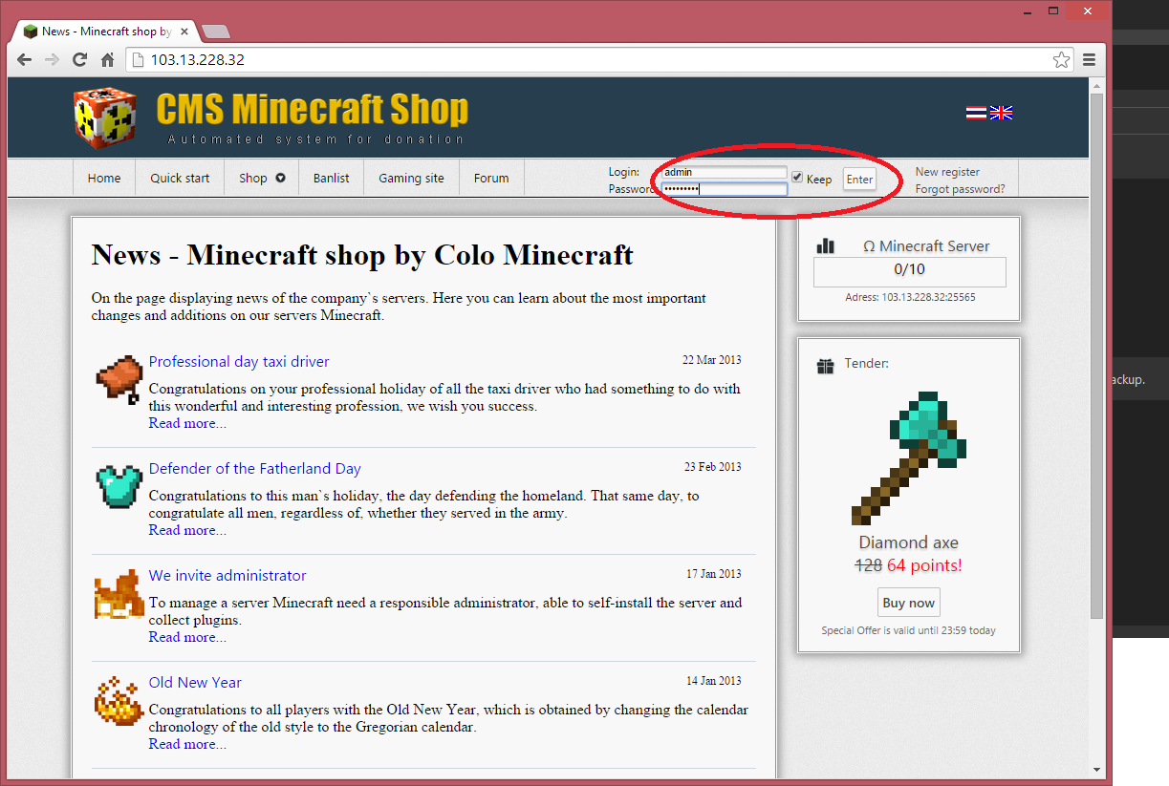This screenshot has height=786, width=1169.
Task: Click the taxi driver news icon
Action: [119, 379]
